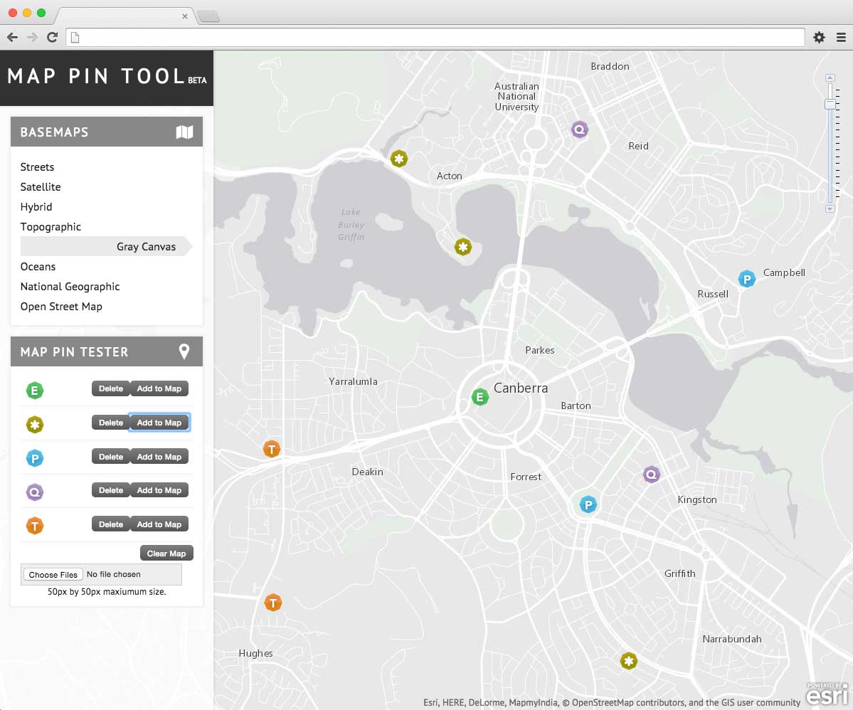This screenshot has width=853, height=710.
Task: Click the Basemaps panel header
Action: tap(107, 132)
